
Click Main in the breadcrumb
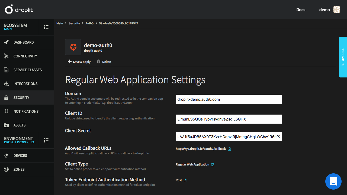[x=60, y=23]
